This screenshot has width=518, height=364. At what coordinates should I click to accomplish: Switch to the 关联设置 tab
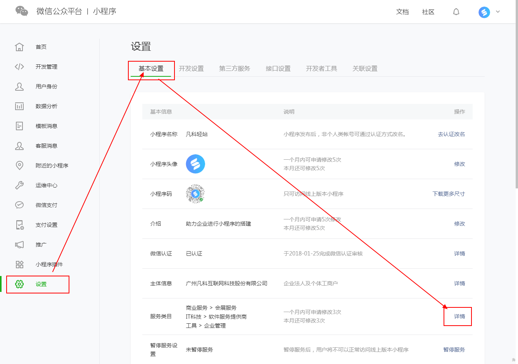click(x=365, y=69)
